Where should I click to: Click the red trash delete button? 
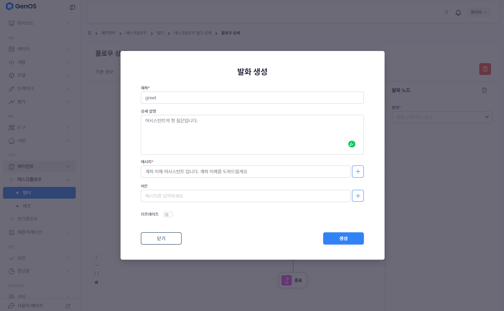point(485,69)
